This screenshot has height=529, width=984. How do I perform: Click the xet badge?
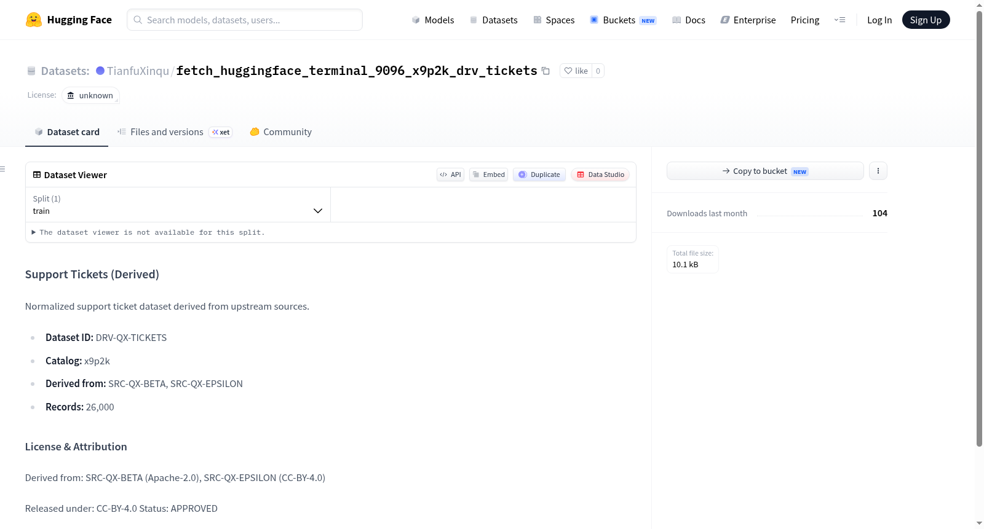pos(221,132)
